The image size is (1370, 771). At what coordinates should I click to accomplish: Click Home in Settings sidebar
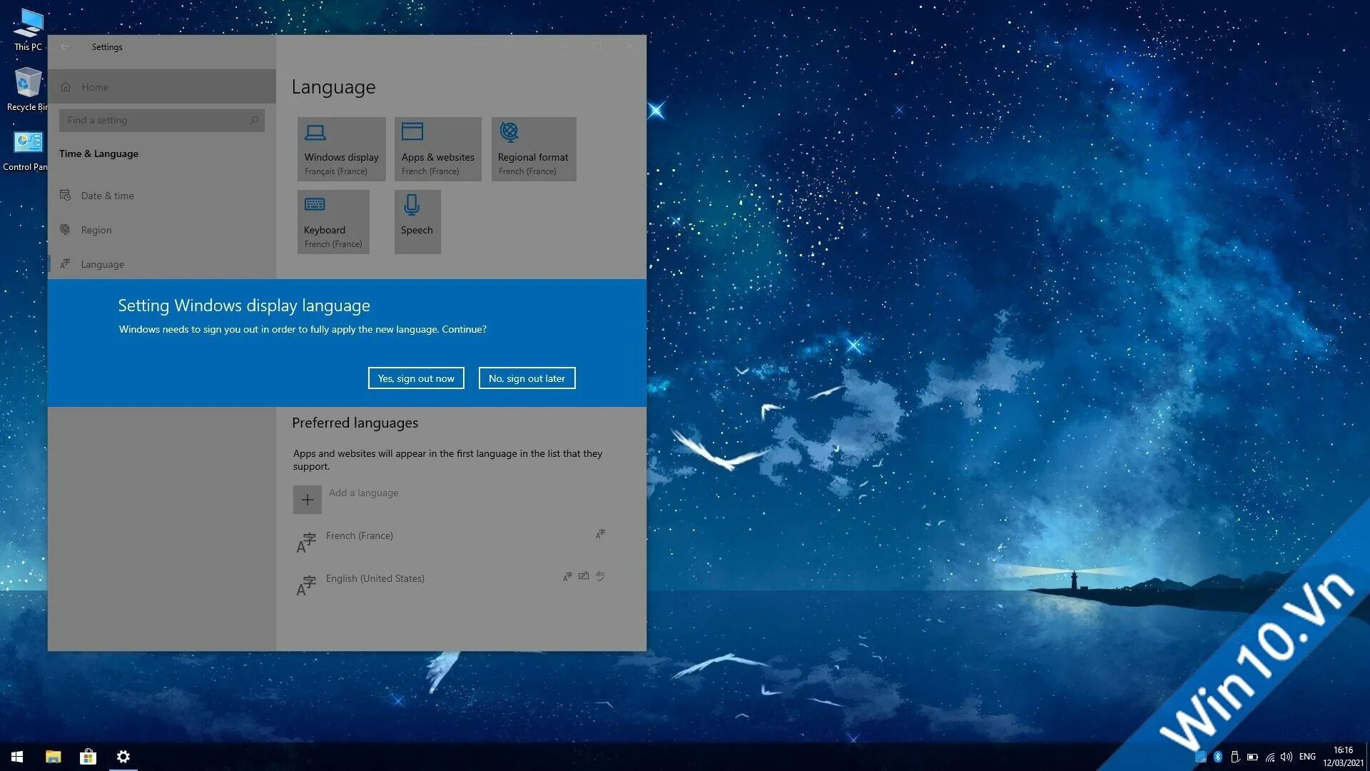pyautogui.click(x=95, y=87)
